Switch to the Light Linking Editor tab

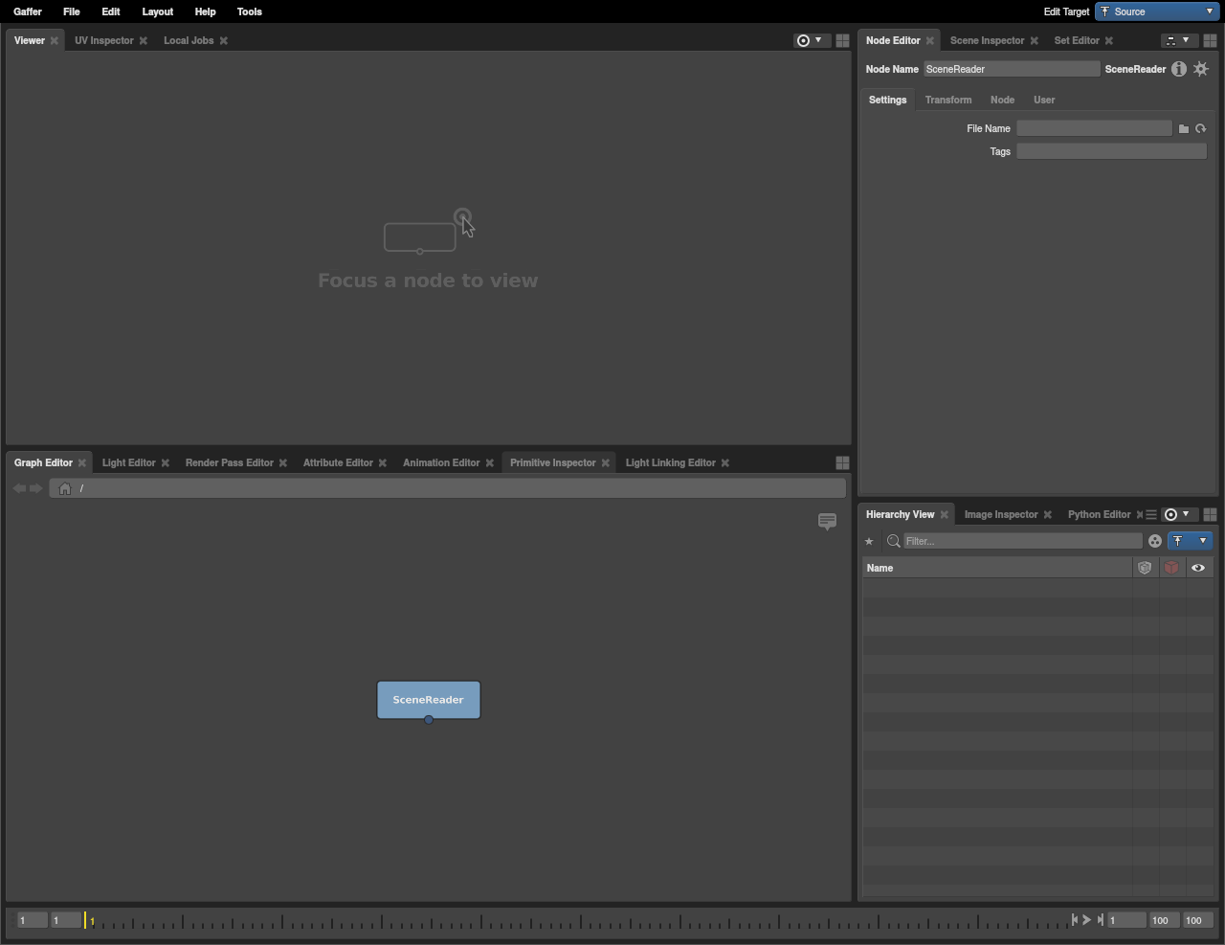click(671, 462)
